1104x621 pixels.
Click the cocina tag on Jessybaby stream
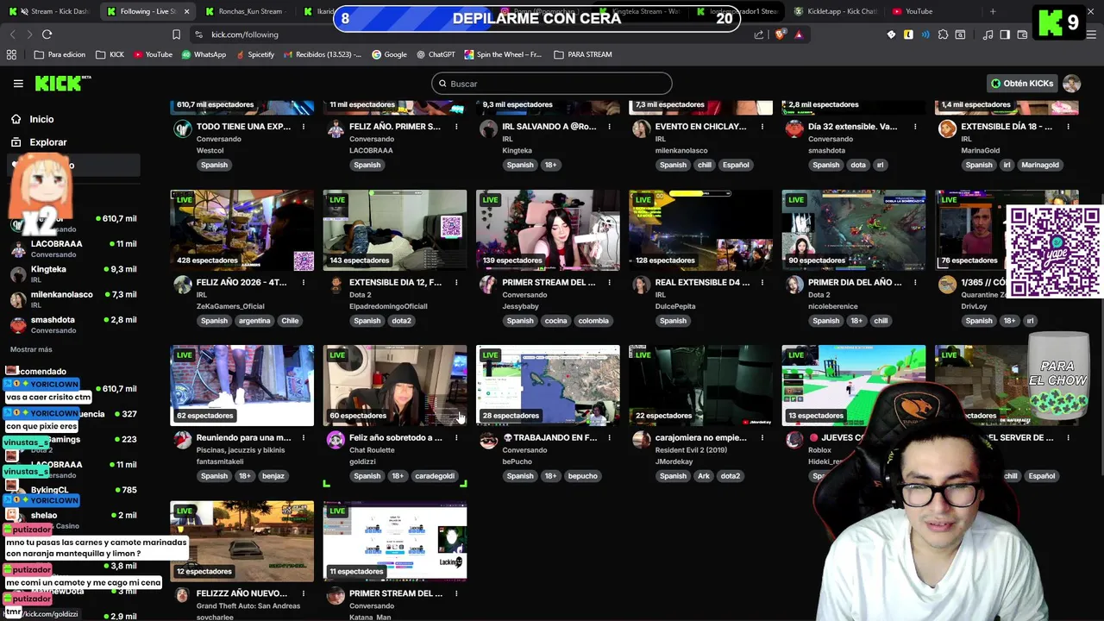[555, 321]
